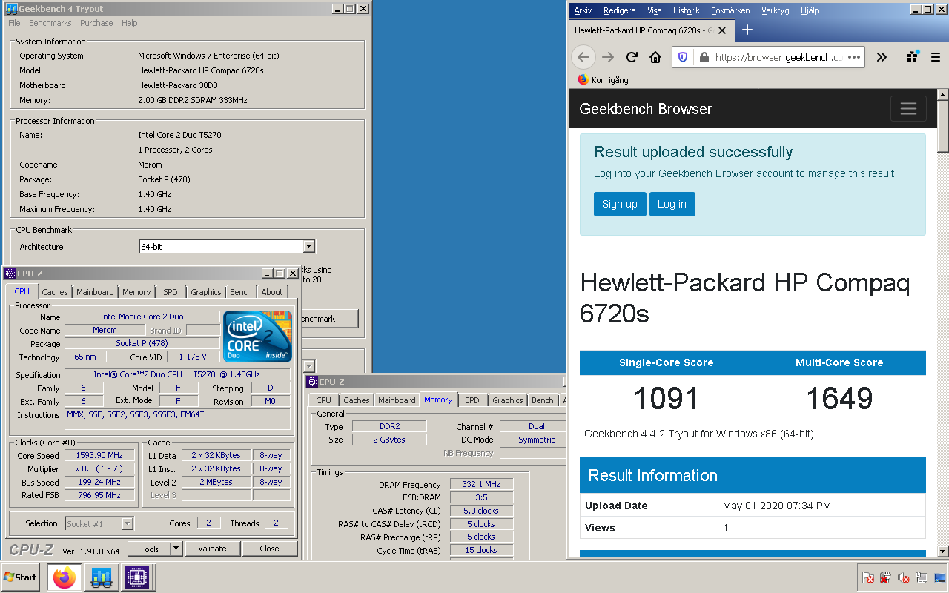
Task: Open Firefox Arkiv menu
Action: pos(583,10)
